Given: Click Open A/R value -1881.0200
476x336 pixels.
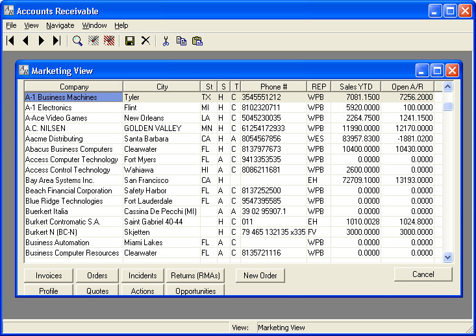Looking at the screenshot, I should click(x=407, y=139).
